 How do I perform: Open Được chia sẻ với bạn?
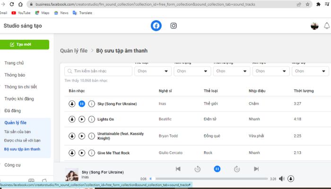(22, 140)
